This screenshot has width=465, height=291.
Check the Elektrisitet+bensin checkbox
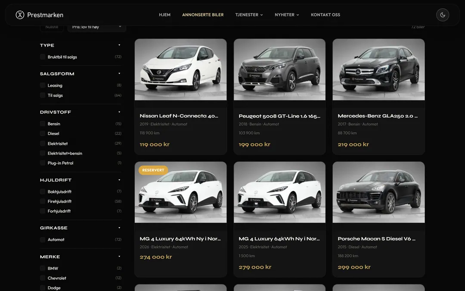click(43, 153)
